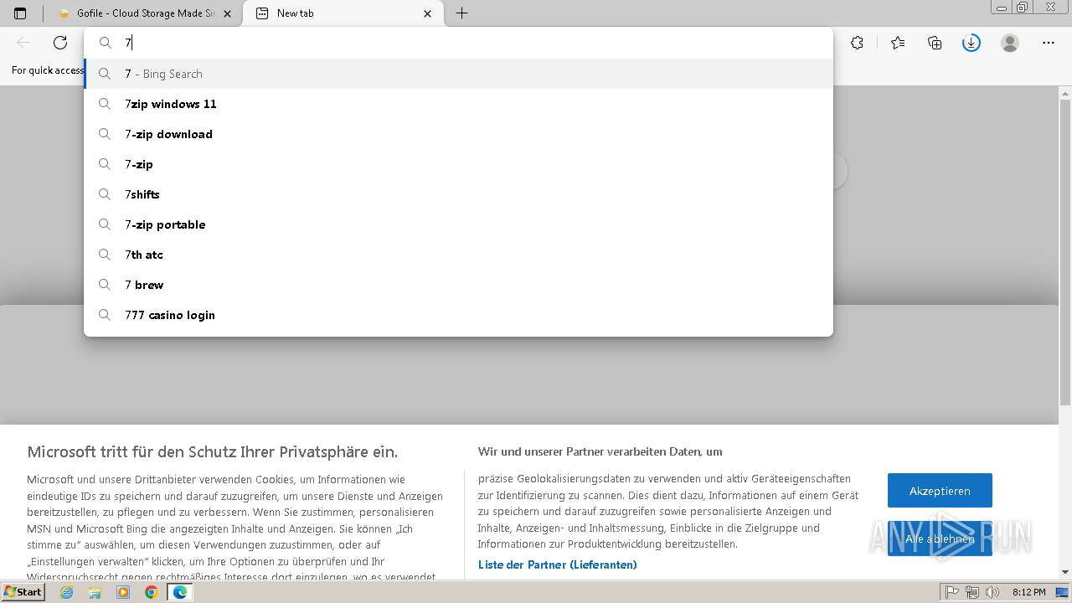Reload the page with refresh icon
1072x603 pixels.
(x=60, y=43)
